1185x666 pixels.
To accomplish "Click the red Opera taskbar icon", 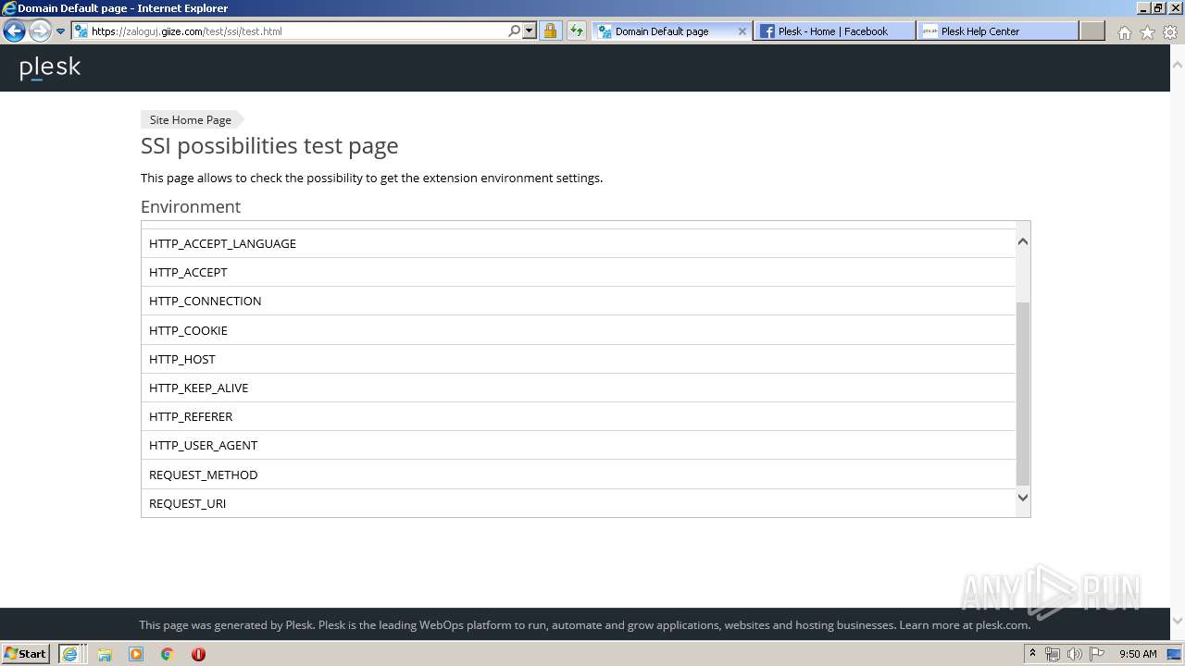I will pos(198,654).
